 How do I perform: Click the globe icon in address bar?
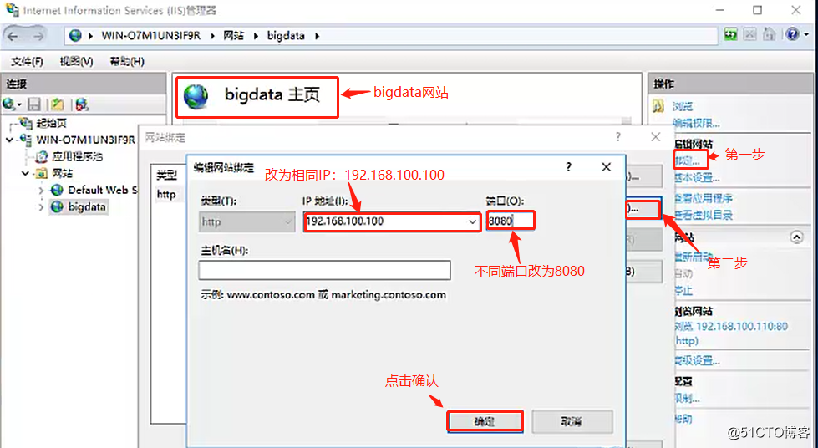coord(76,35)
